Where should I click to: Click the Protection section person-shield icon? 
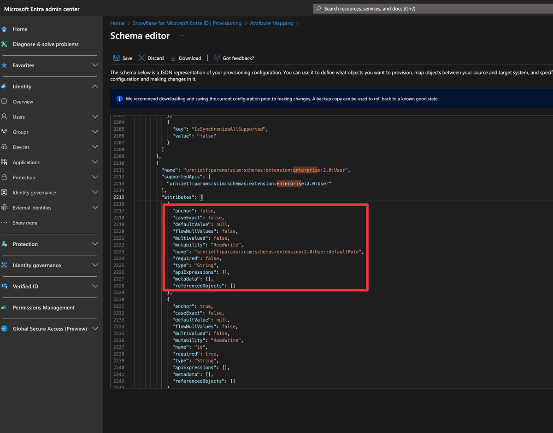4,244
